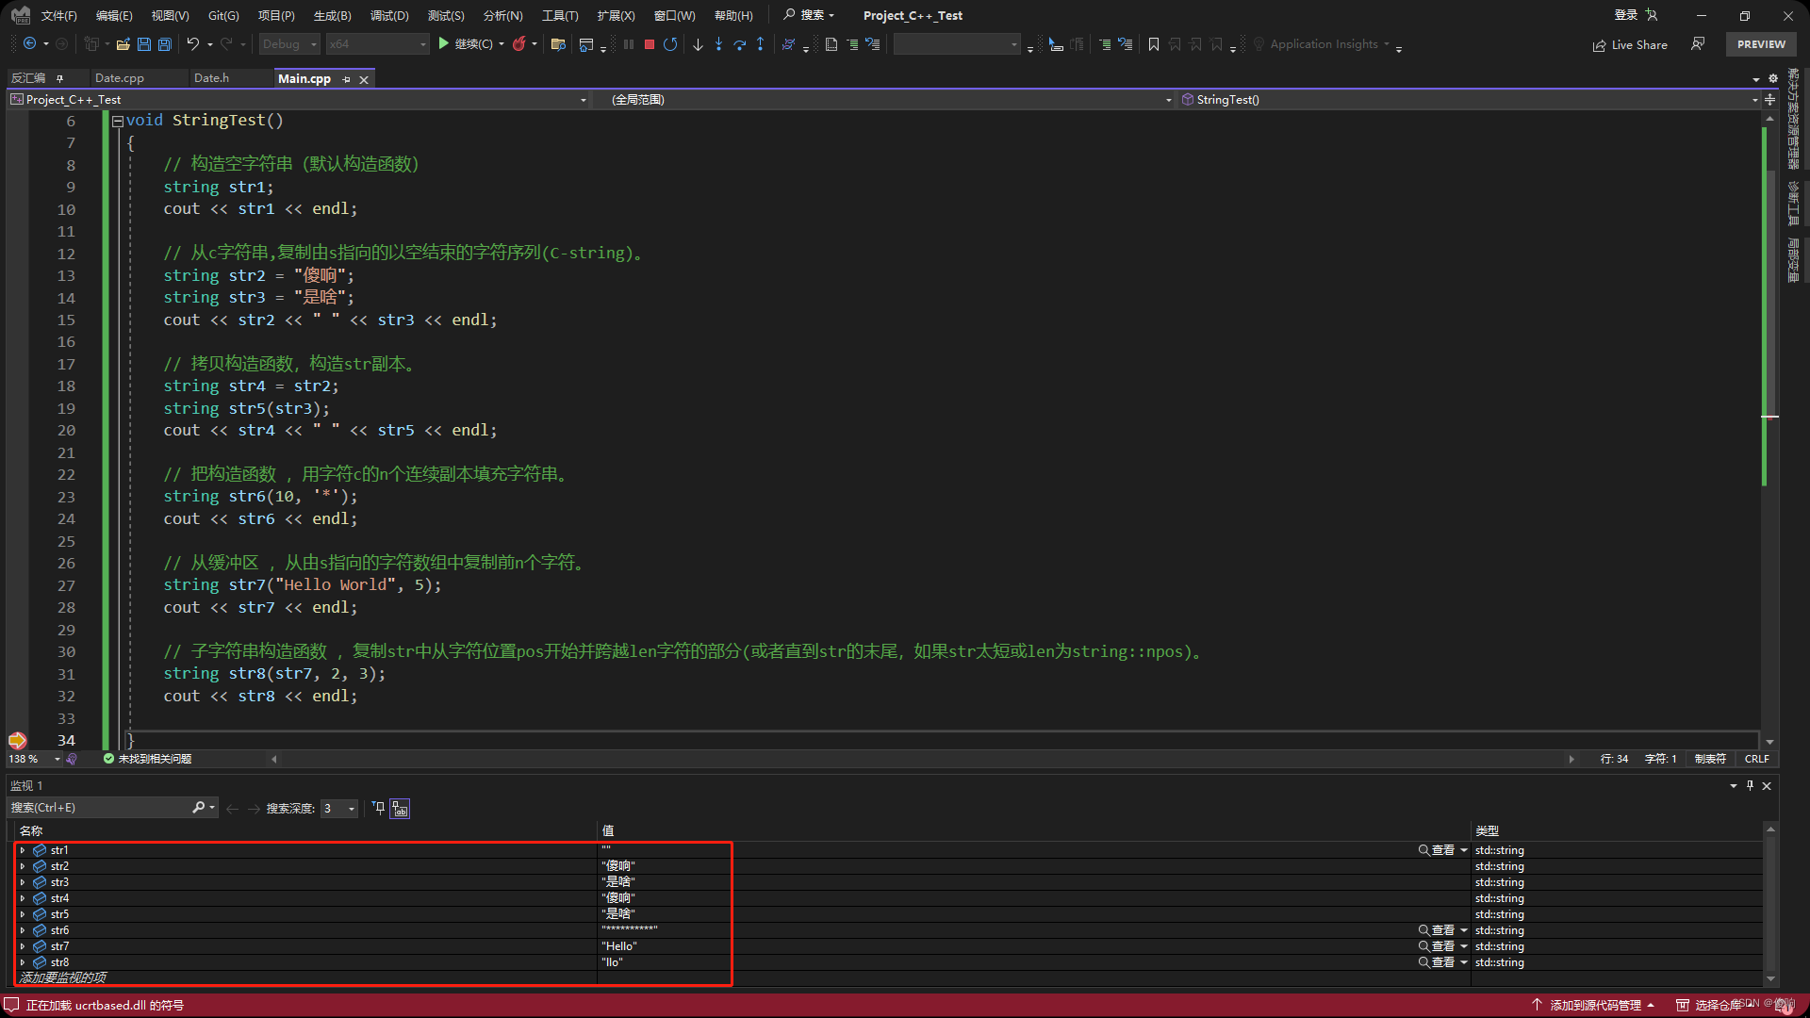Screen dimensions: 1810x1018
Task: Click the Save All icon
Action: pos(165,44)
